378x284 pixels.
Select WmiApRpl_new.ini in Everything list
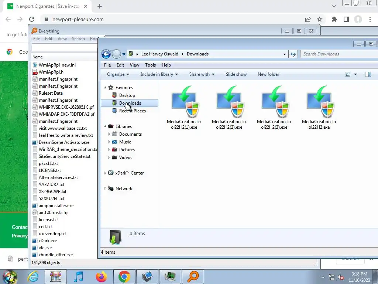57,65
